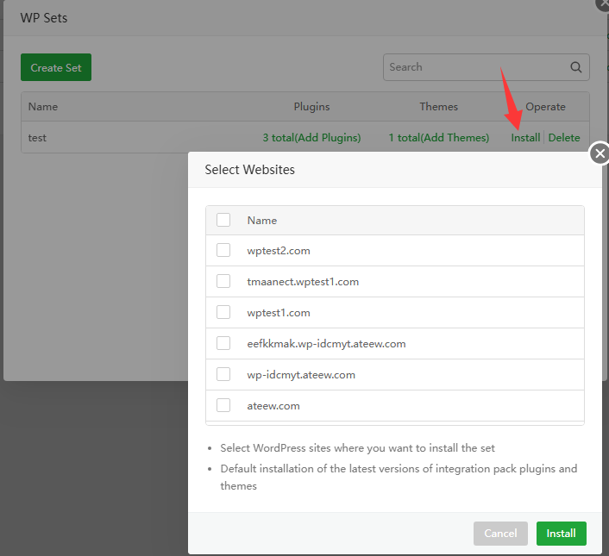Viewport: 609px width, 556px height.
Task: Open the 3 total(Add Plugins) link
Action: pos(311,138)
